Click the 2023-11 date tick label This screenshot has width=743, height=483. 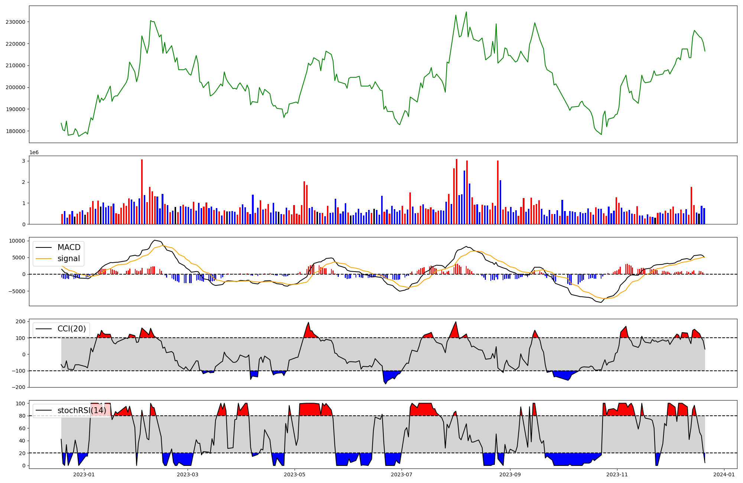[617, 474]
